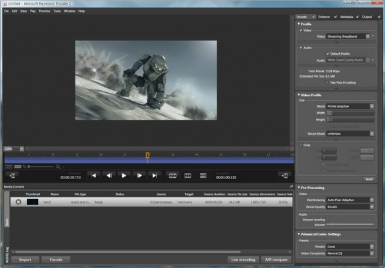Click the Encode button at bottom

tap(56, 259)
